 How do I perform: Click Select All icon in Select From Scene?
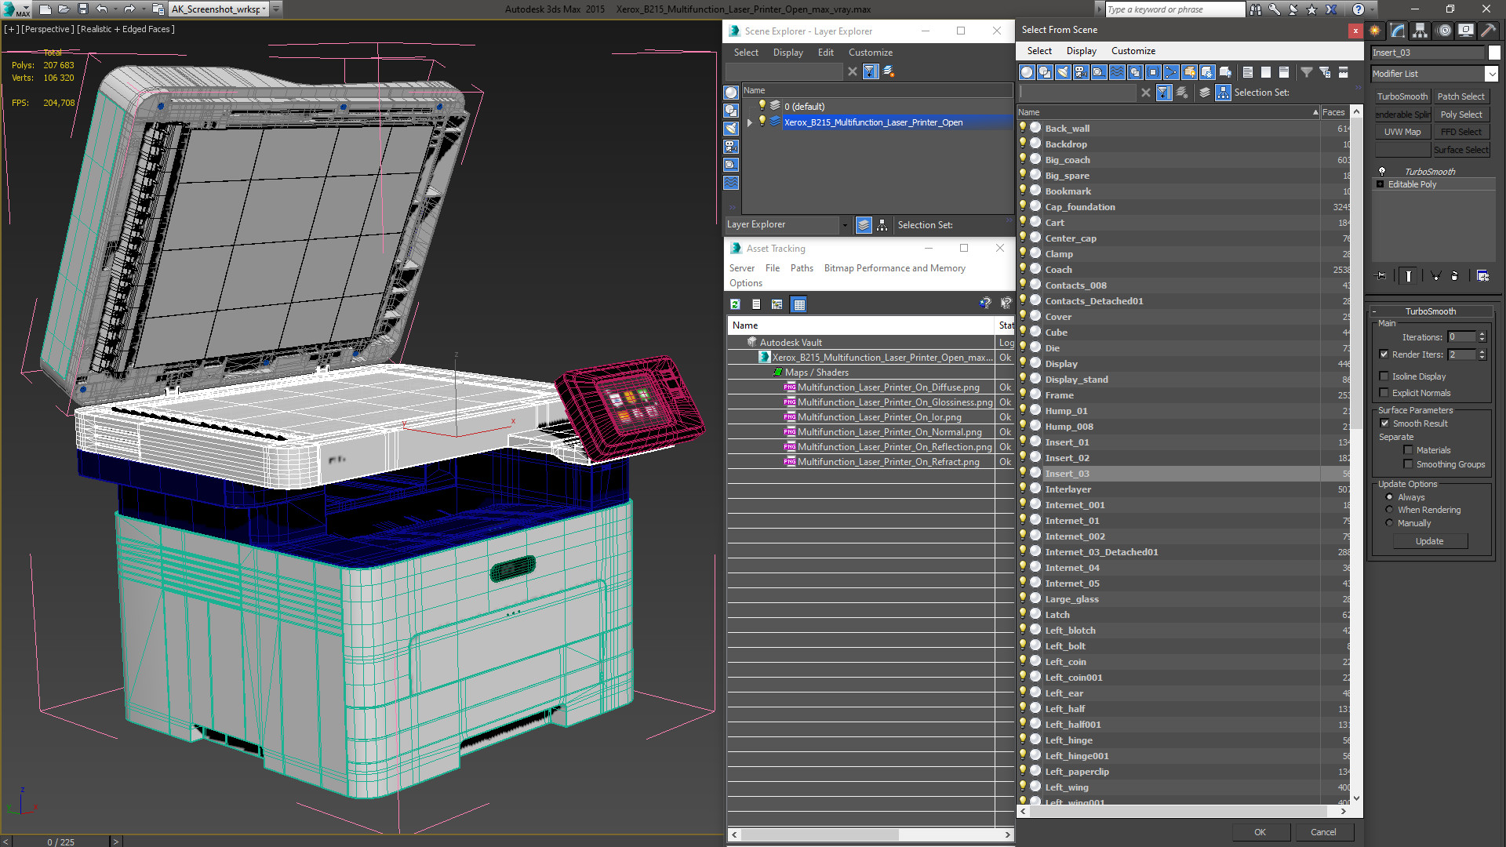click(x=1248, y=72)
